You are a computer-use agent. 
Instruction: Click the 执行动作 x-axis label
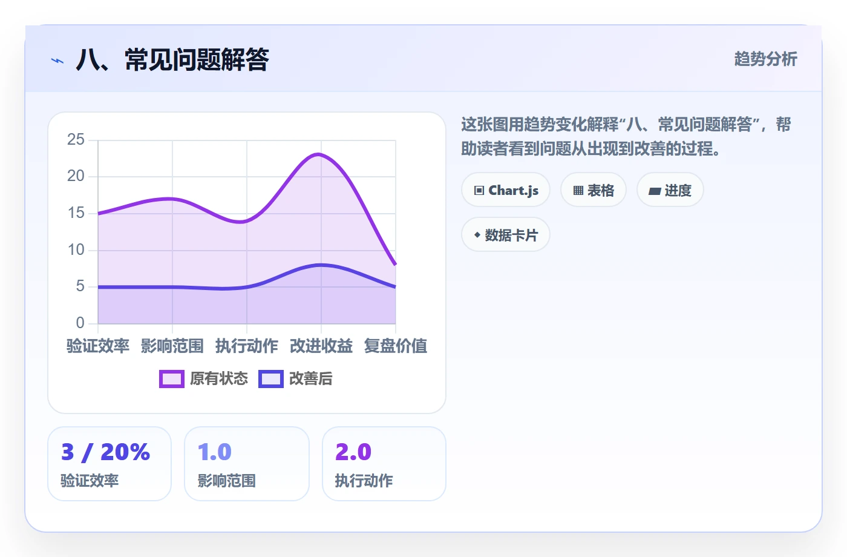[x=247, y=346]
